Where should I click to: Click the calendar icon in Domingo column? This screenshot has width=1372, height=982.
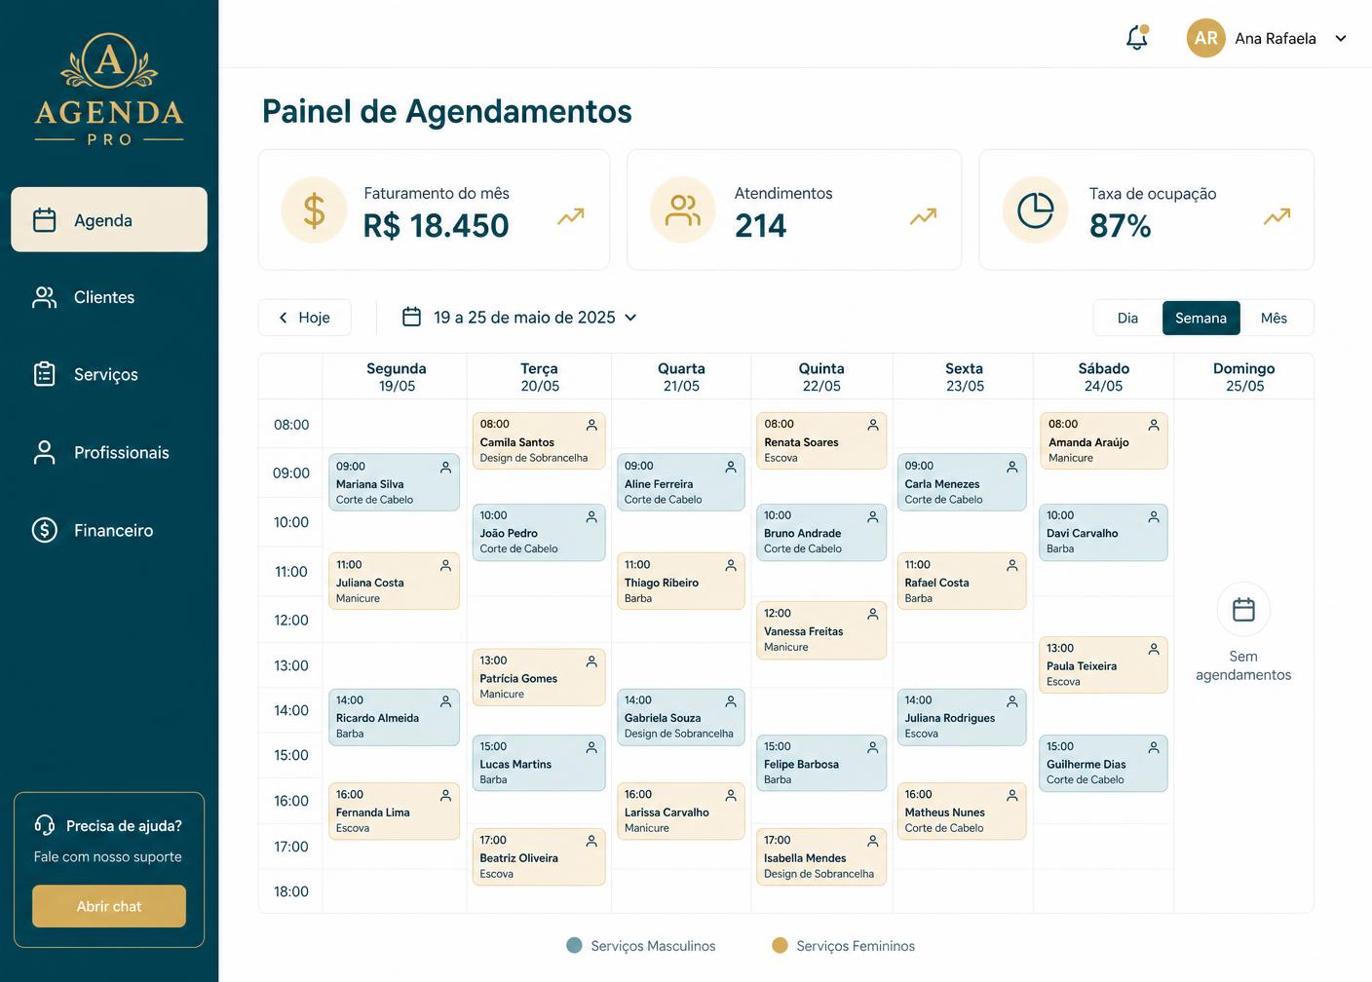point(1243,610)
